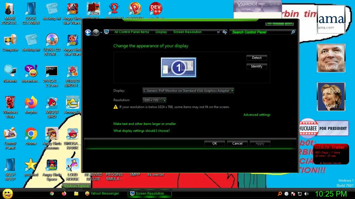The width and height of the screenshot is (355, 199).
Task: Open Angry Birds Seasons desktop icon
Action: point(52,138)
